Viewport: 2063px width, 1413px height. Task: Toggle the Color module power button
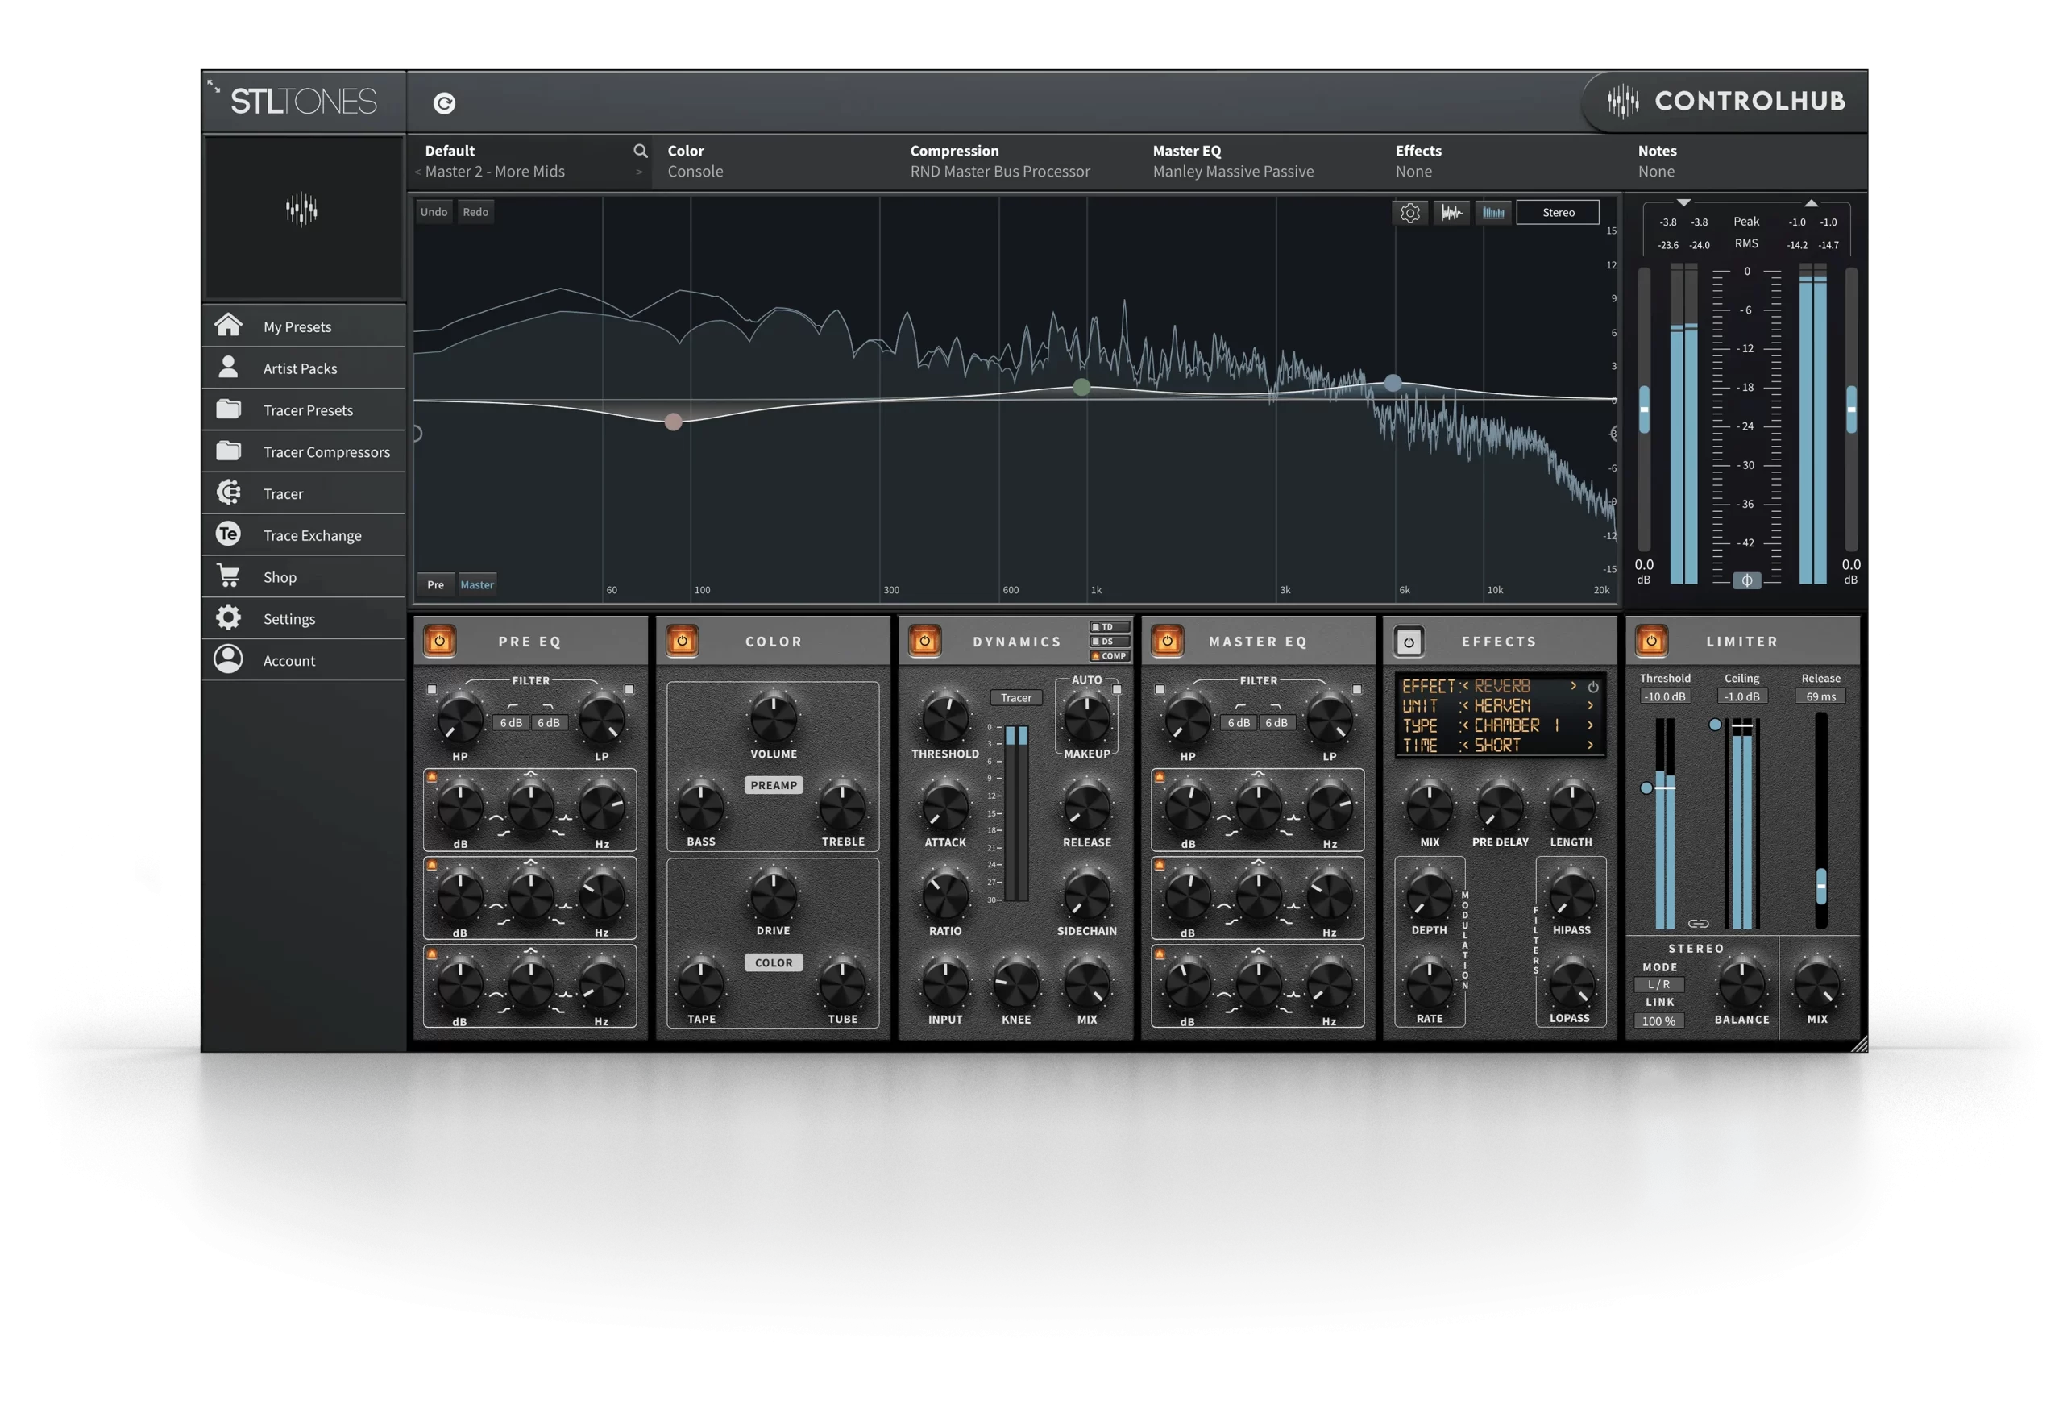point(682,640)
